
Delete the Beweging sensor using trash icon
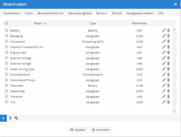[x=168, y=36]
